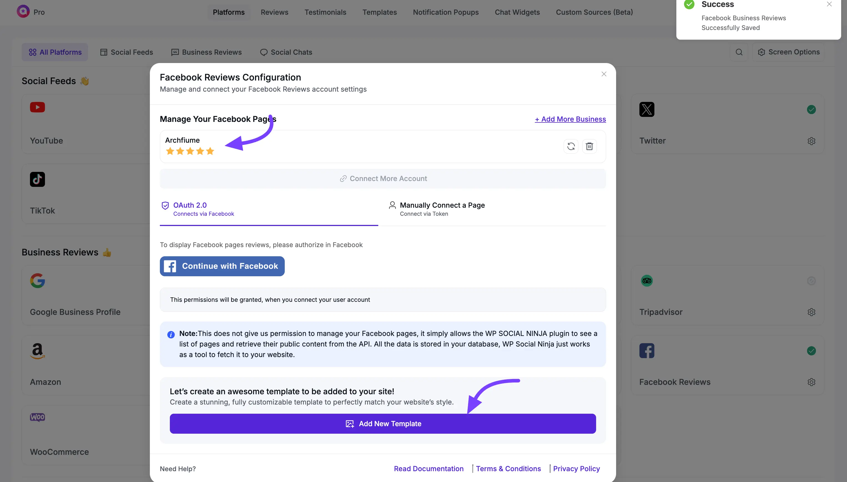Open YouTube social feed settings

[37, 107]
